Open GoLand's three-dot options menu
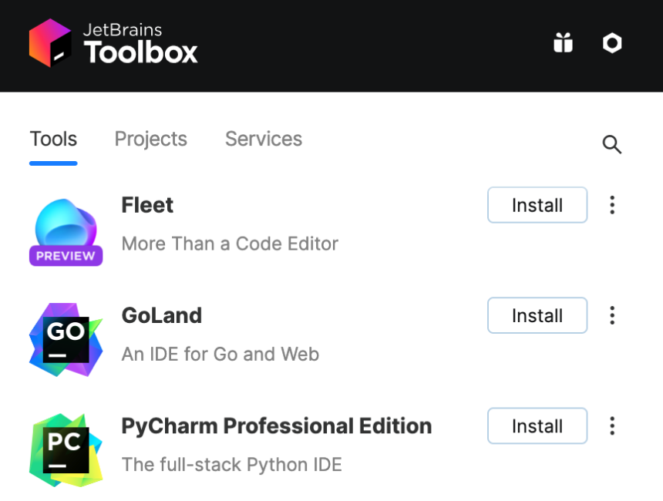 pyautogui.click(x=611, y=315)
